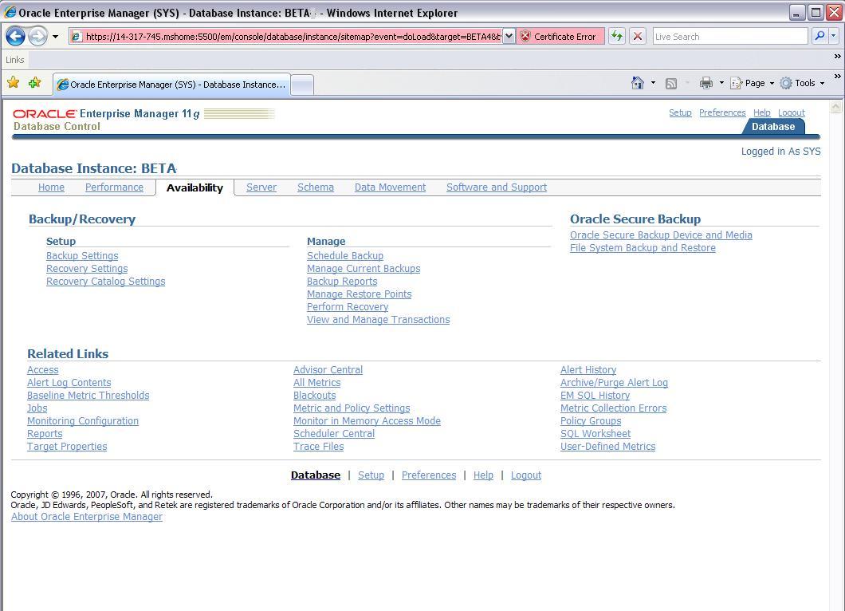The width and height of the screenshot is (845, 611).
Task: Open the Page menu dropdown
Action: tap(753, 83)
